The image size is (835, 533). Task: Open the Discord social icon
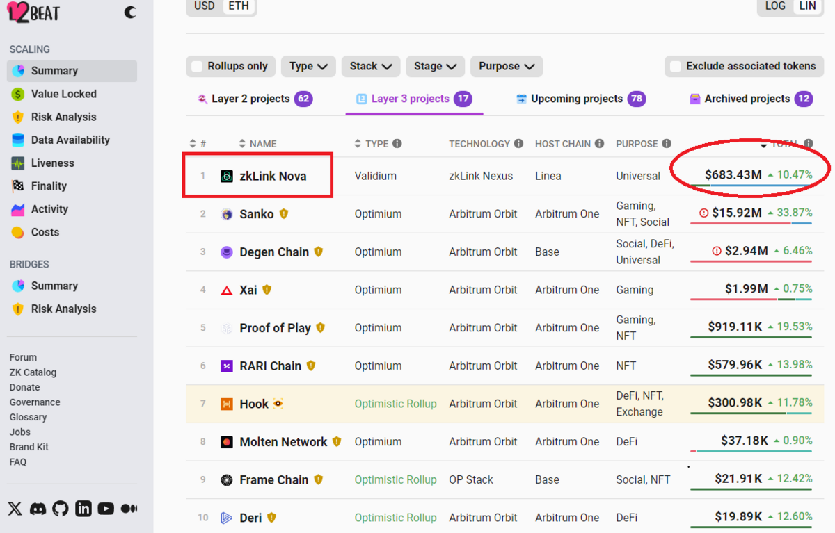pos(38,509)
